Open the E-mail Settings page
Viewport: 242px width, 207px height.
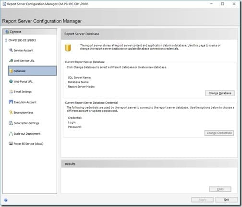coord(23,92)
